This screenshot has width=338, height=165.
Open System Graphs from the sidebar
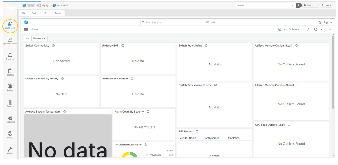point(10,41)
